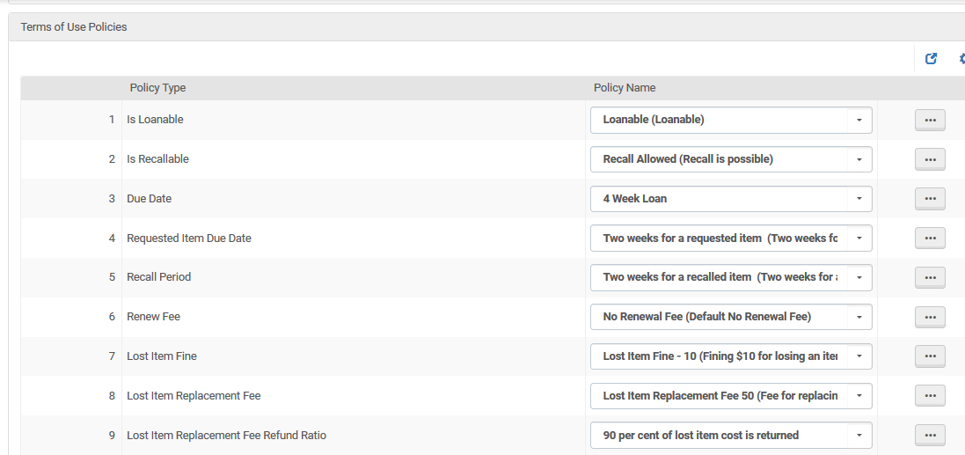Screen dimensions: 965x455
Task: Open actions for Replacement Fee Refund Ratio row
Action: pyautogui.click(x=930, y=436)
